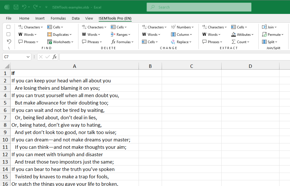Click the Insert Function fx button

tap(54, 57)
